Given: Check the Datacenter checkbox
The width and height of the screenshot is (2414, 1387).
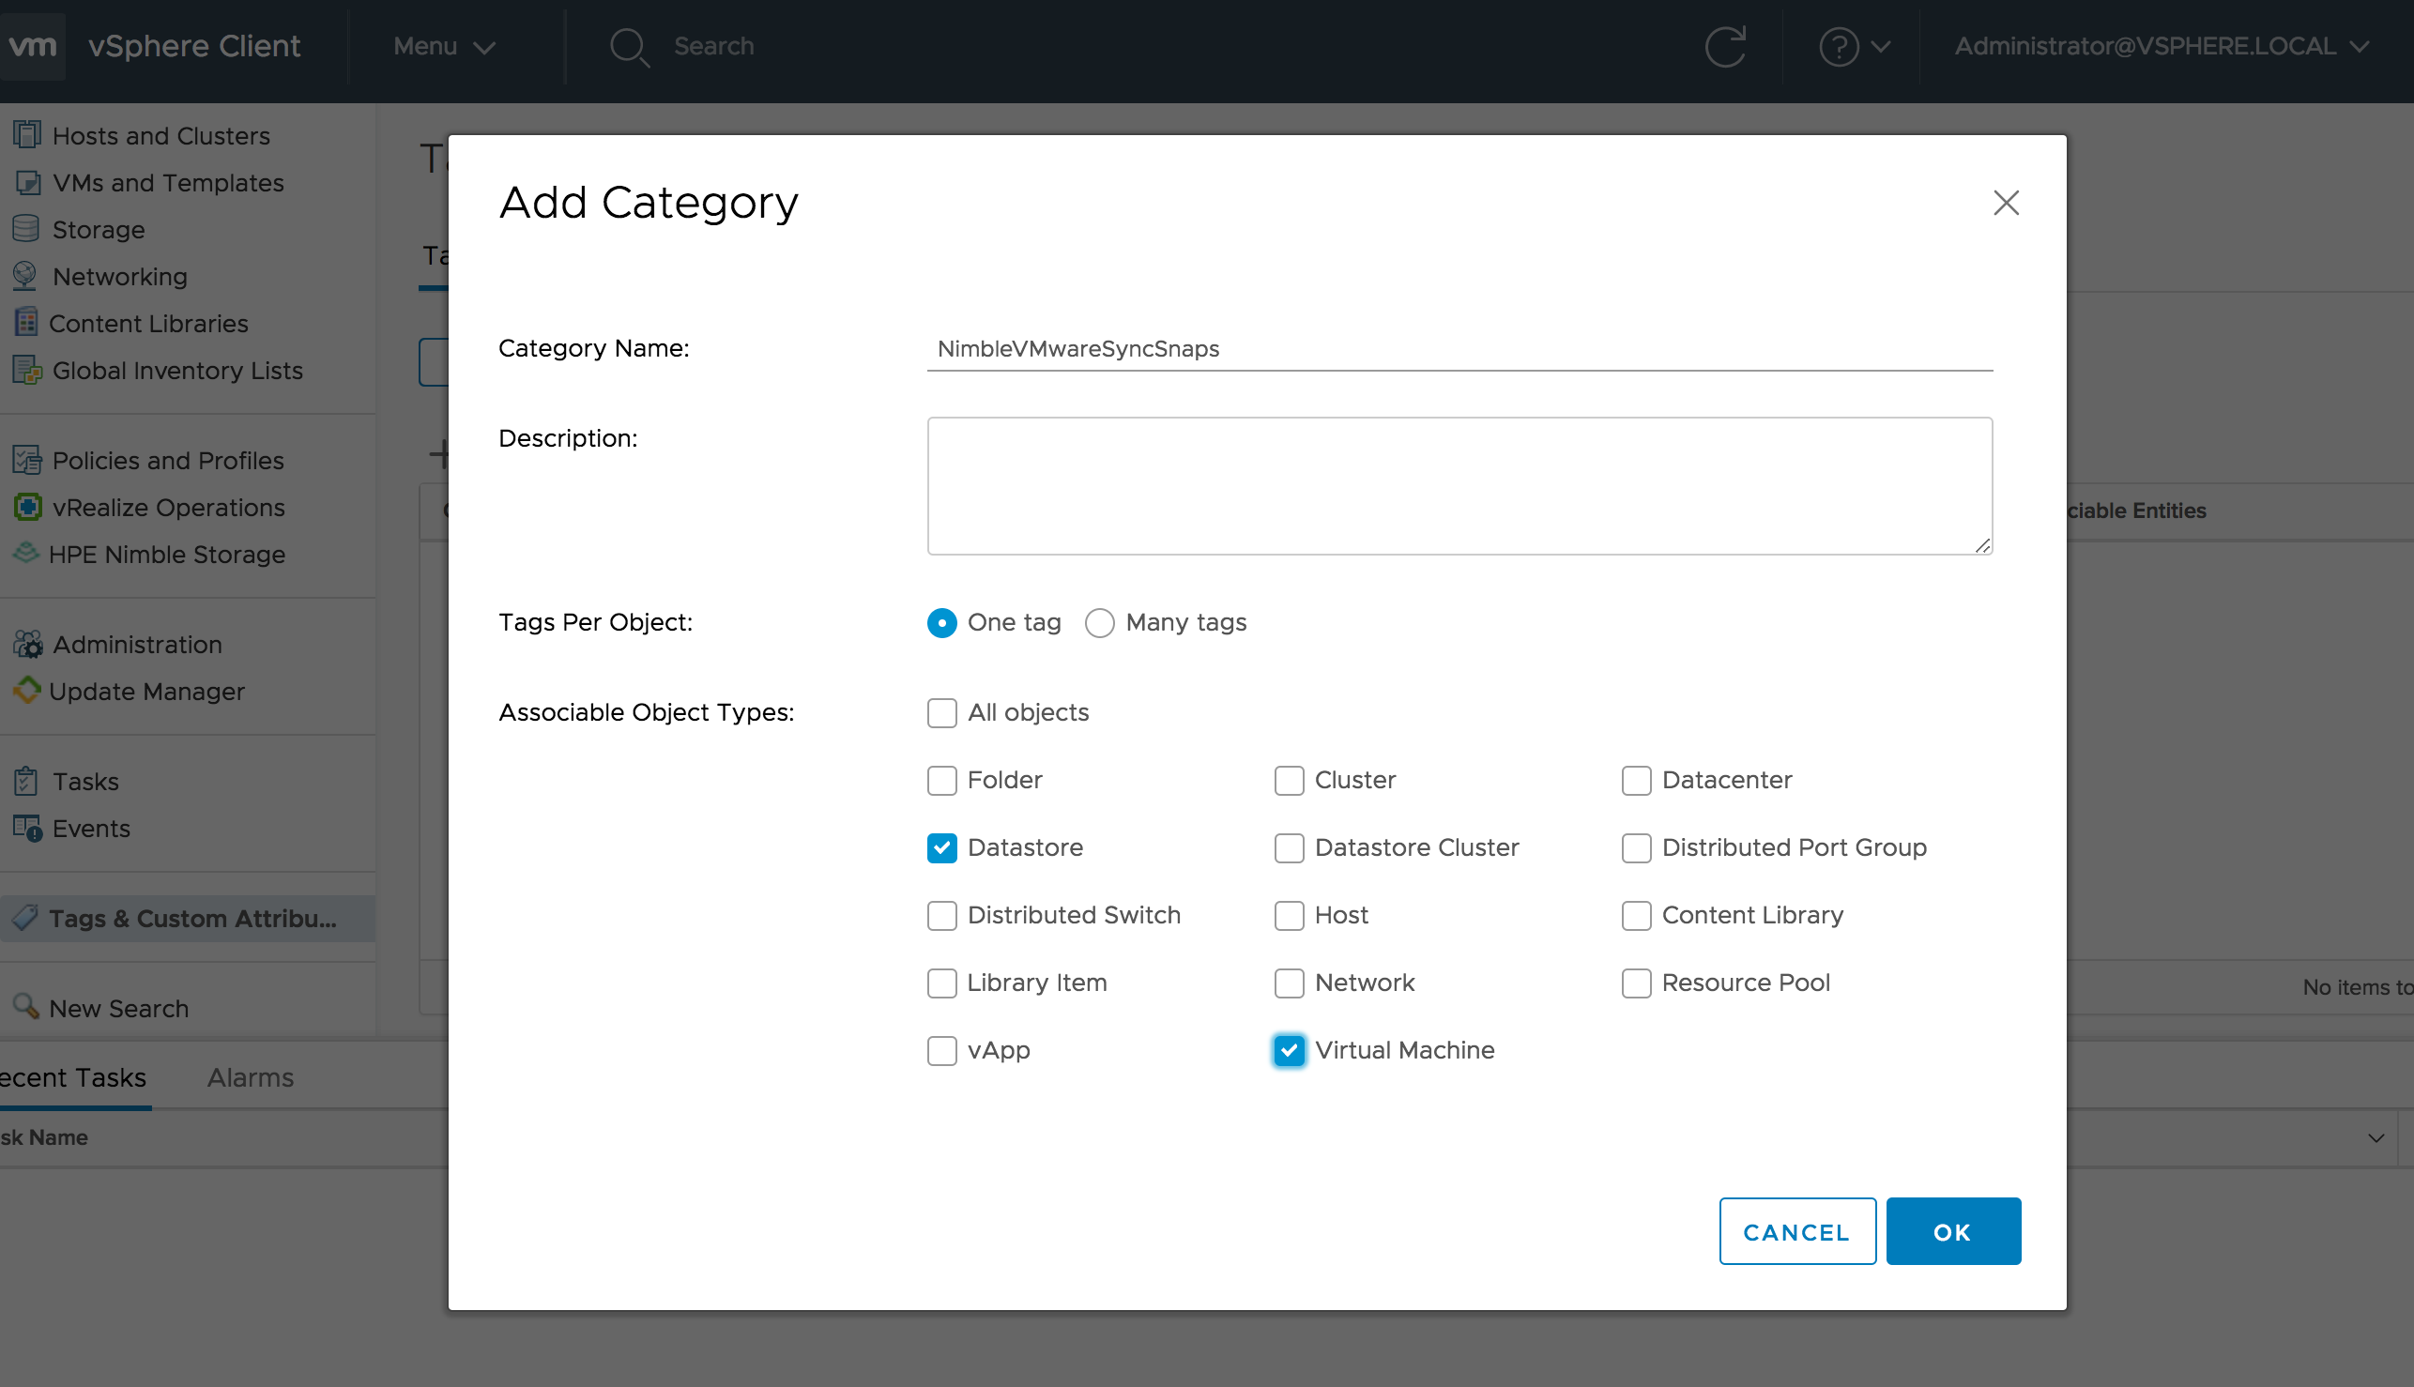Looking at the screenshot, I should pyautogui.click(x=1636, y=780).
